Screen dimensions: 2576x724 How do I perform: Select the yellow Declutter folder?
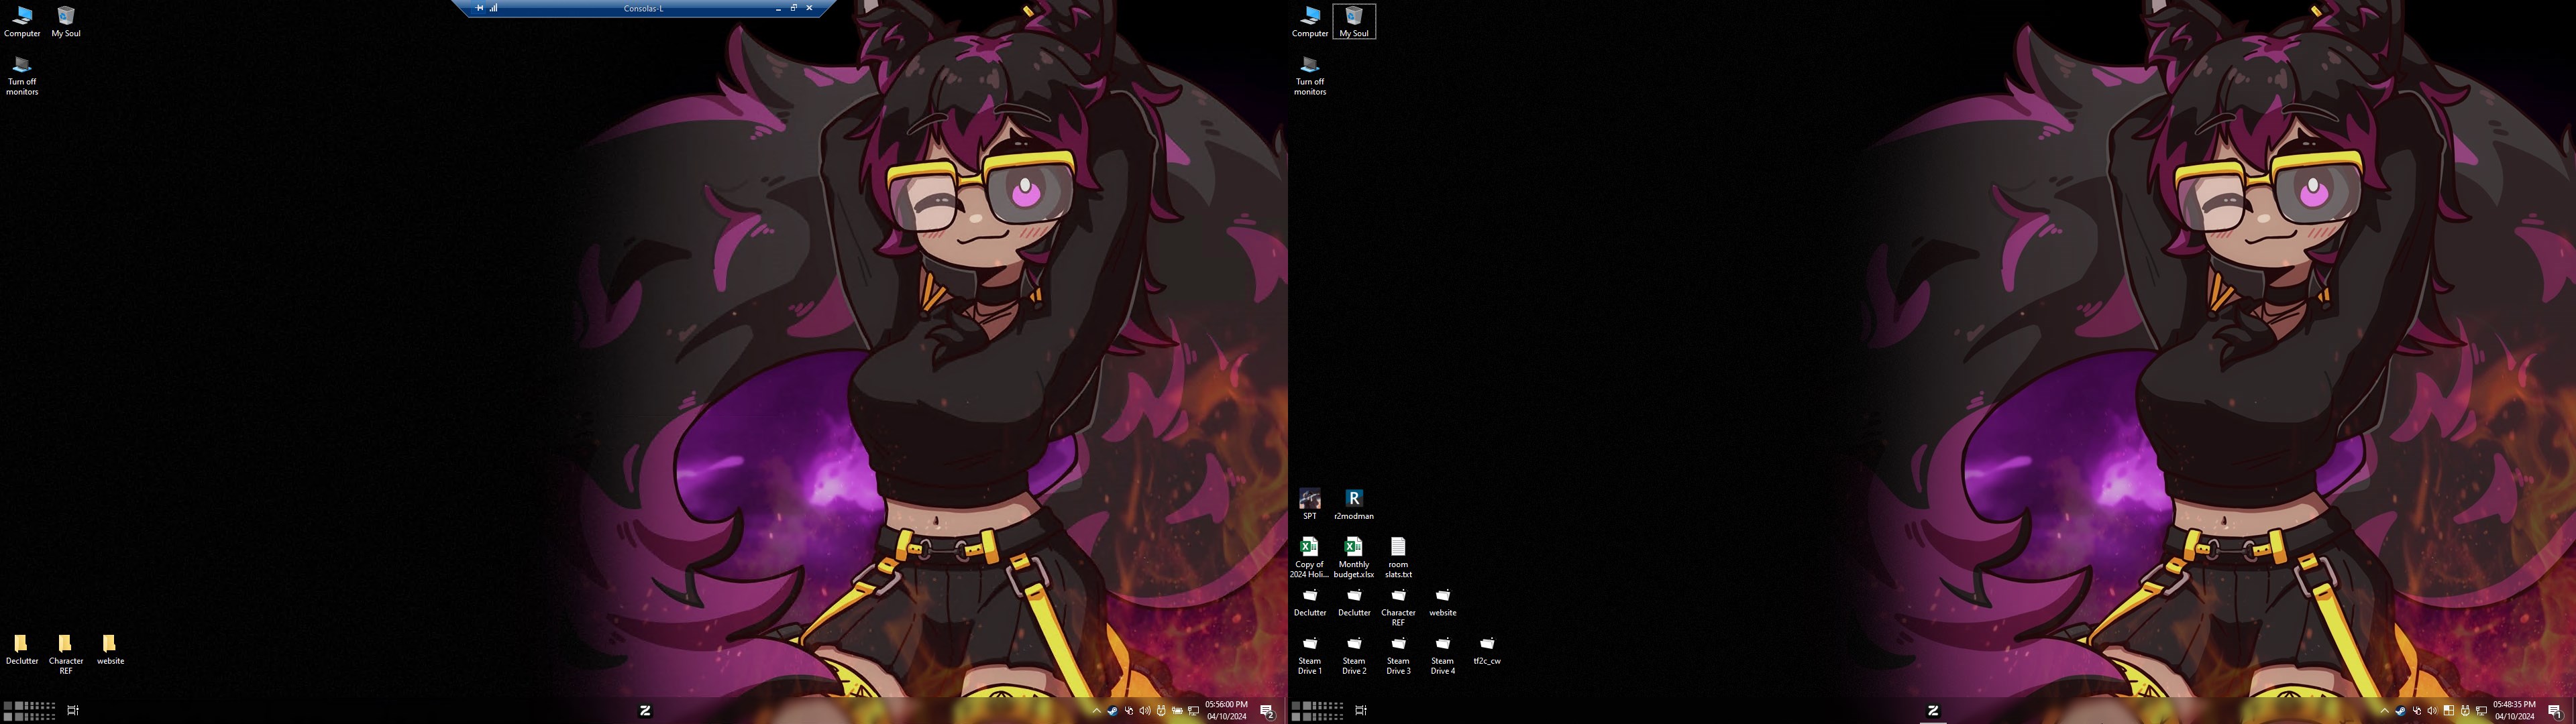(x=21, y=649)
